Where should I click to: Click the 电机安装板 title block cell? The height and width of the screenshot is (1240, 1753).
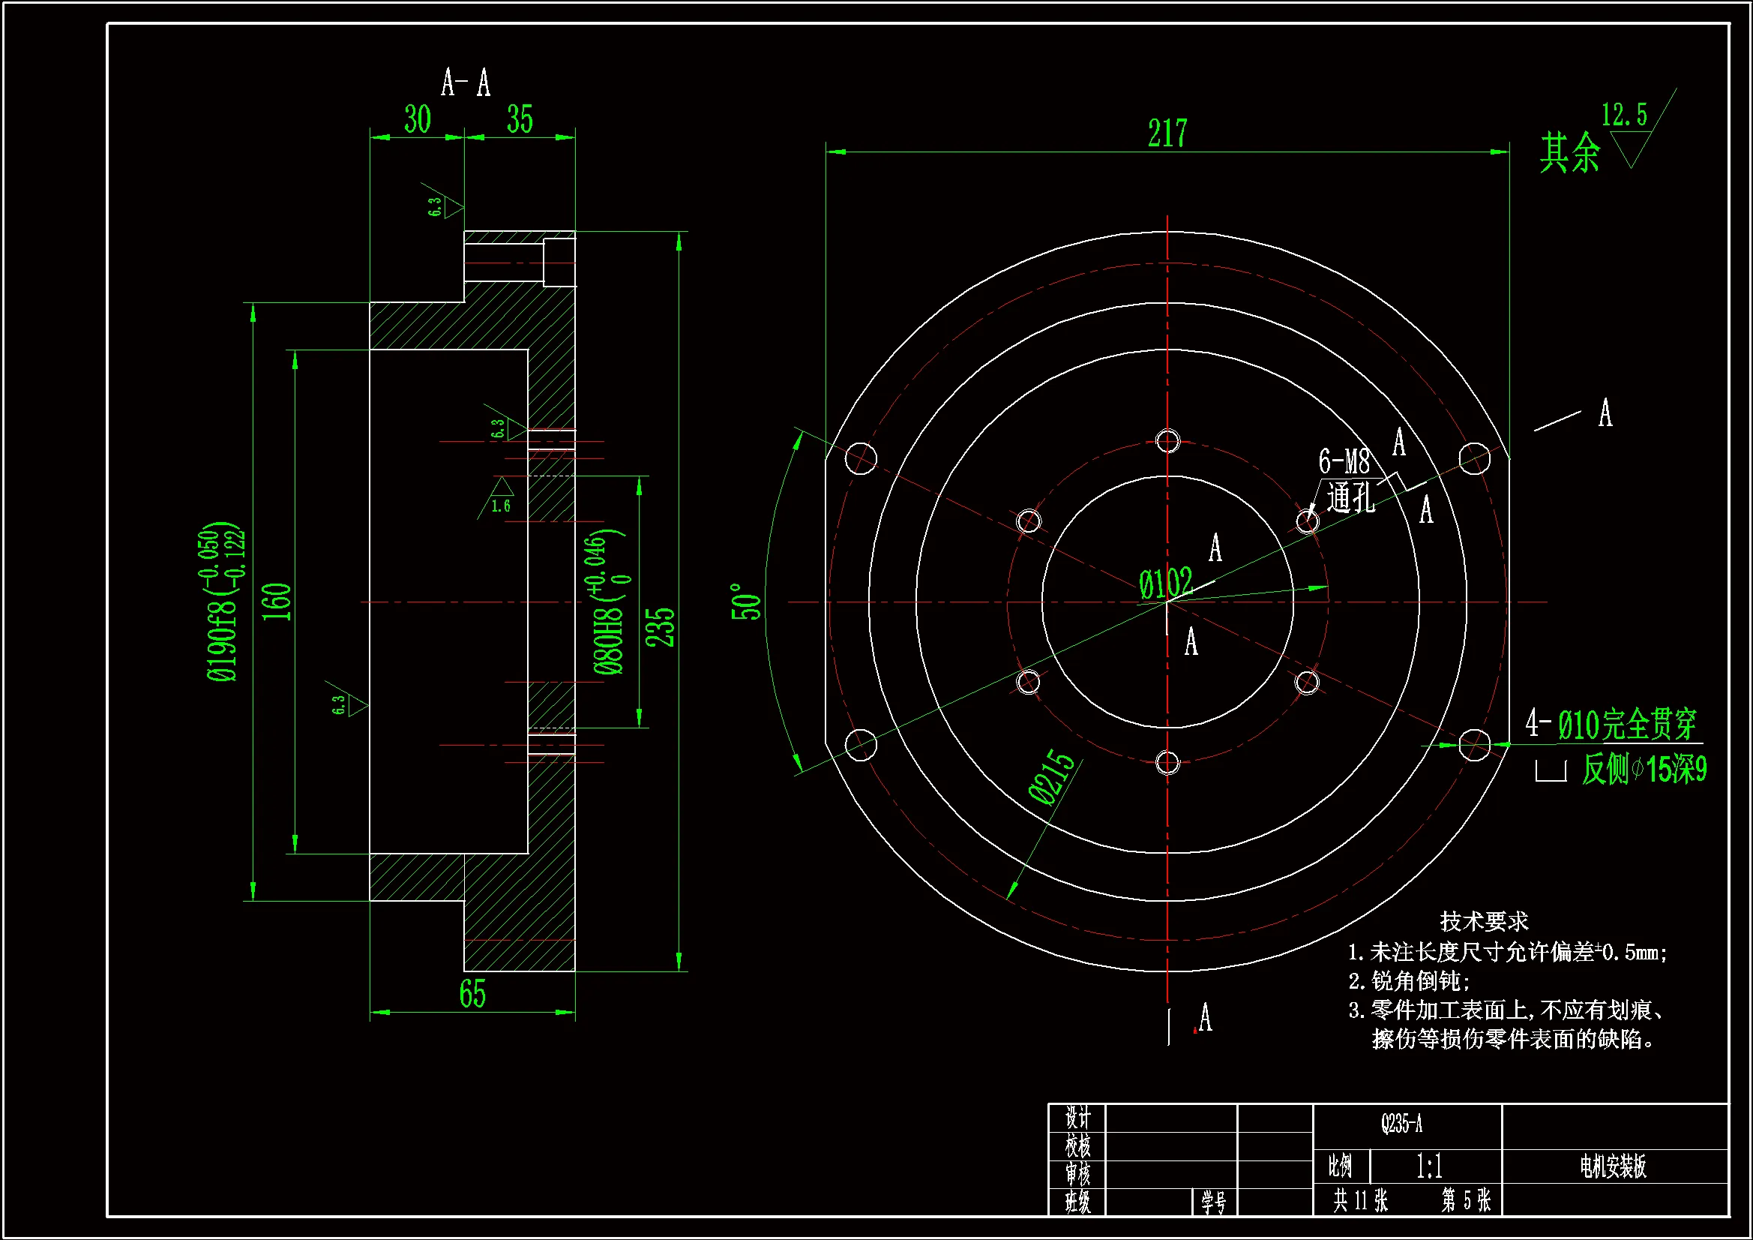pyautogui.click(x=1613, y=1166)
